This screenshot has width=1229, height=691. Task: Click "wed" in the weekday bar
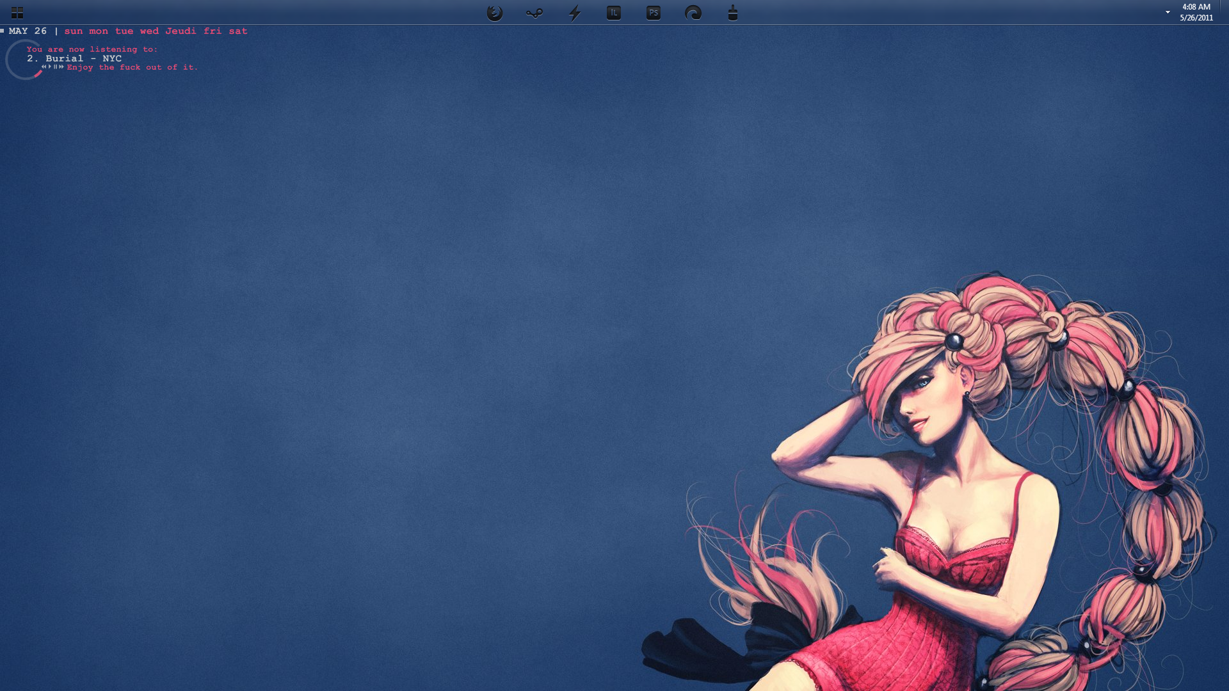(149, 31)
